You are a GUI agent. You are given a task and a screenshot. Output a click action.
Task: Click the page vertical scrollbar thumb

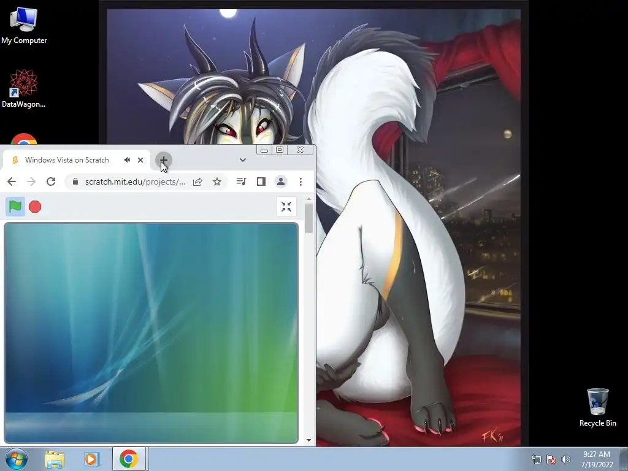tap(308, 218)
